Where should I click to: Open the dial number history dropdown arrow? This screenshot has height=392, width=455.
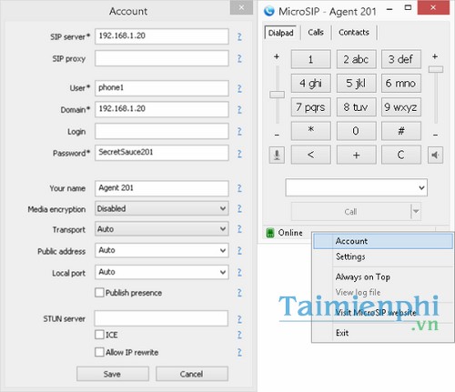click(421, 187)
